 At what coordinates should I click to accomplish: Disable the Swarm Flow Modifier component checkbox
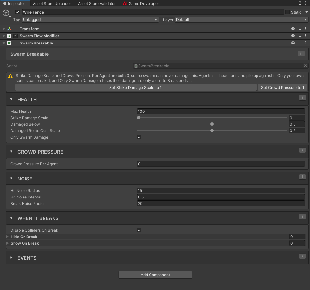15,36
